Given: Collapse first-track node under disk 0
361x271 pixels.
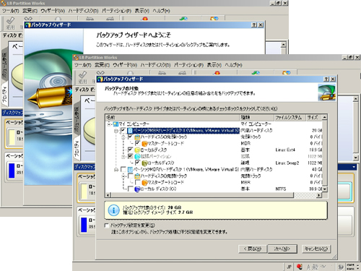Looking at the screenshot, I should (x=123, y=137).
